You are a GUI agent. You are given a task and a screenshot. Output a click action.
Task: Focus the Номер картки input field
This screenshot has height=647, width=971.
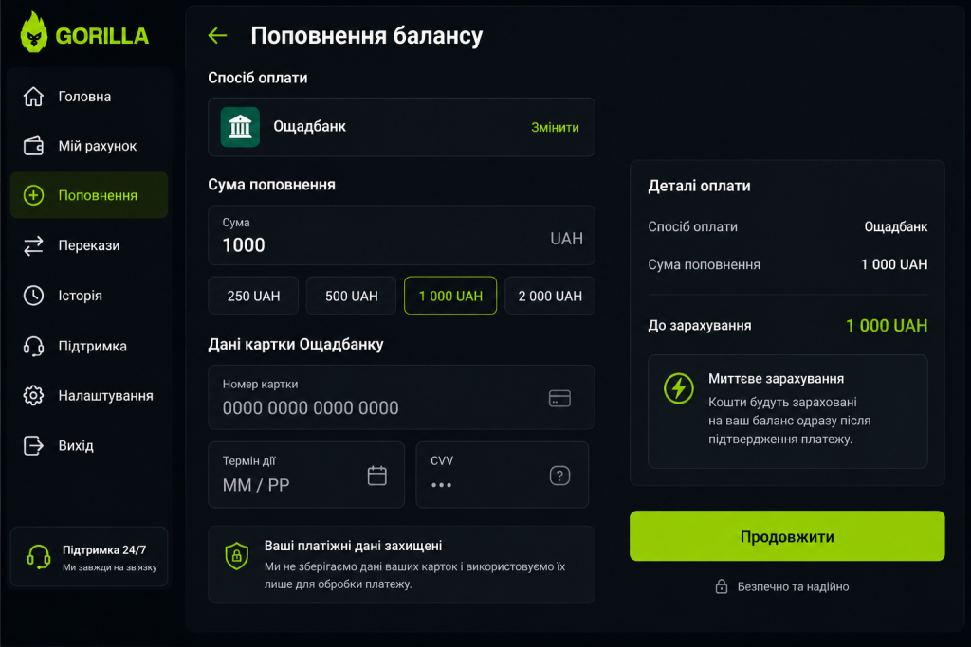pos(401,397)
